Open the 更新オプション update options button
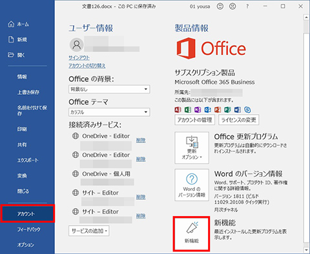Screen dimensions: 310x254 (x=192, y=148)
